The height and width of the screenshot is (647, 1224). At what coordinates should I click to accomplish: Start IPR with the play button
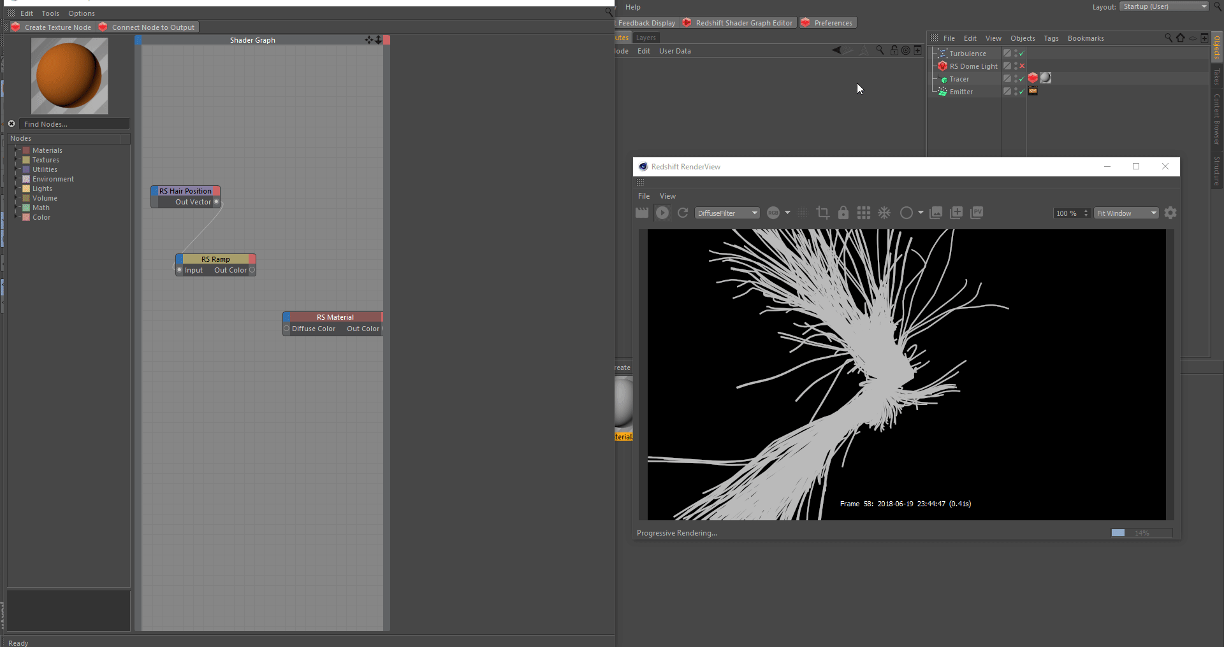click(x=662, y=213)
